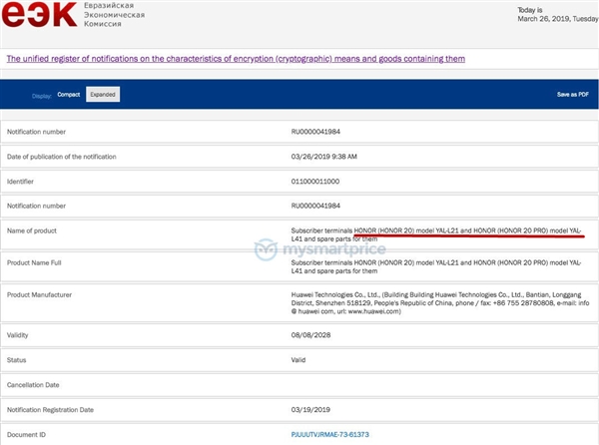Click the Name of product description text

click(429, 235)
